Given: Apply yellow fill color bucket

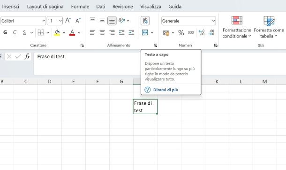Looking at the screenshot, I should pos(57,32).
